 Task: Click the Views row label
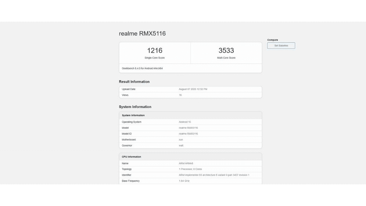pyautogui.click(x=125, y=95)
